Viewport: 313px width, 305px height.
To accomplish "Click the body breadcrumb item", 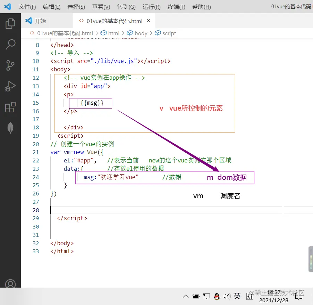I will point(137,33).
